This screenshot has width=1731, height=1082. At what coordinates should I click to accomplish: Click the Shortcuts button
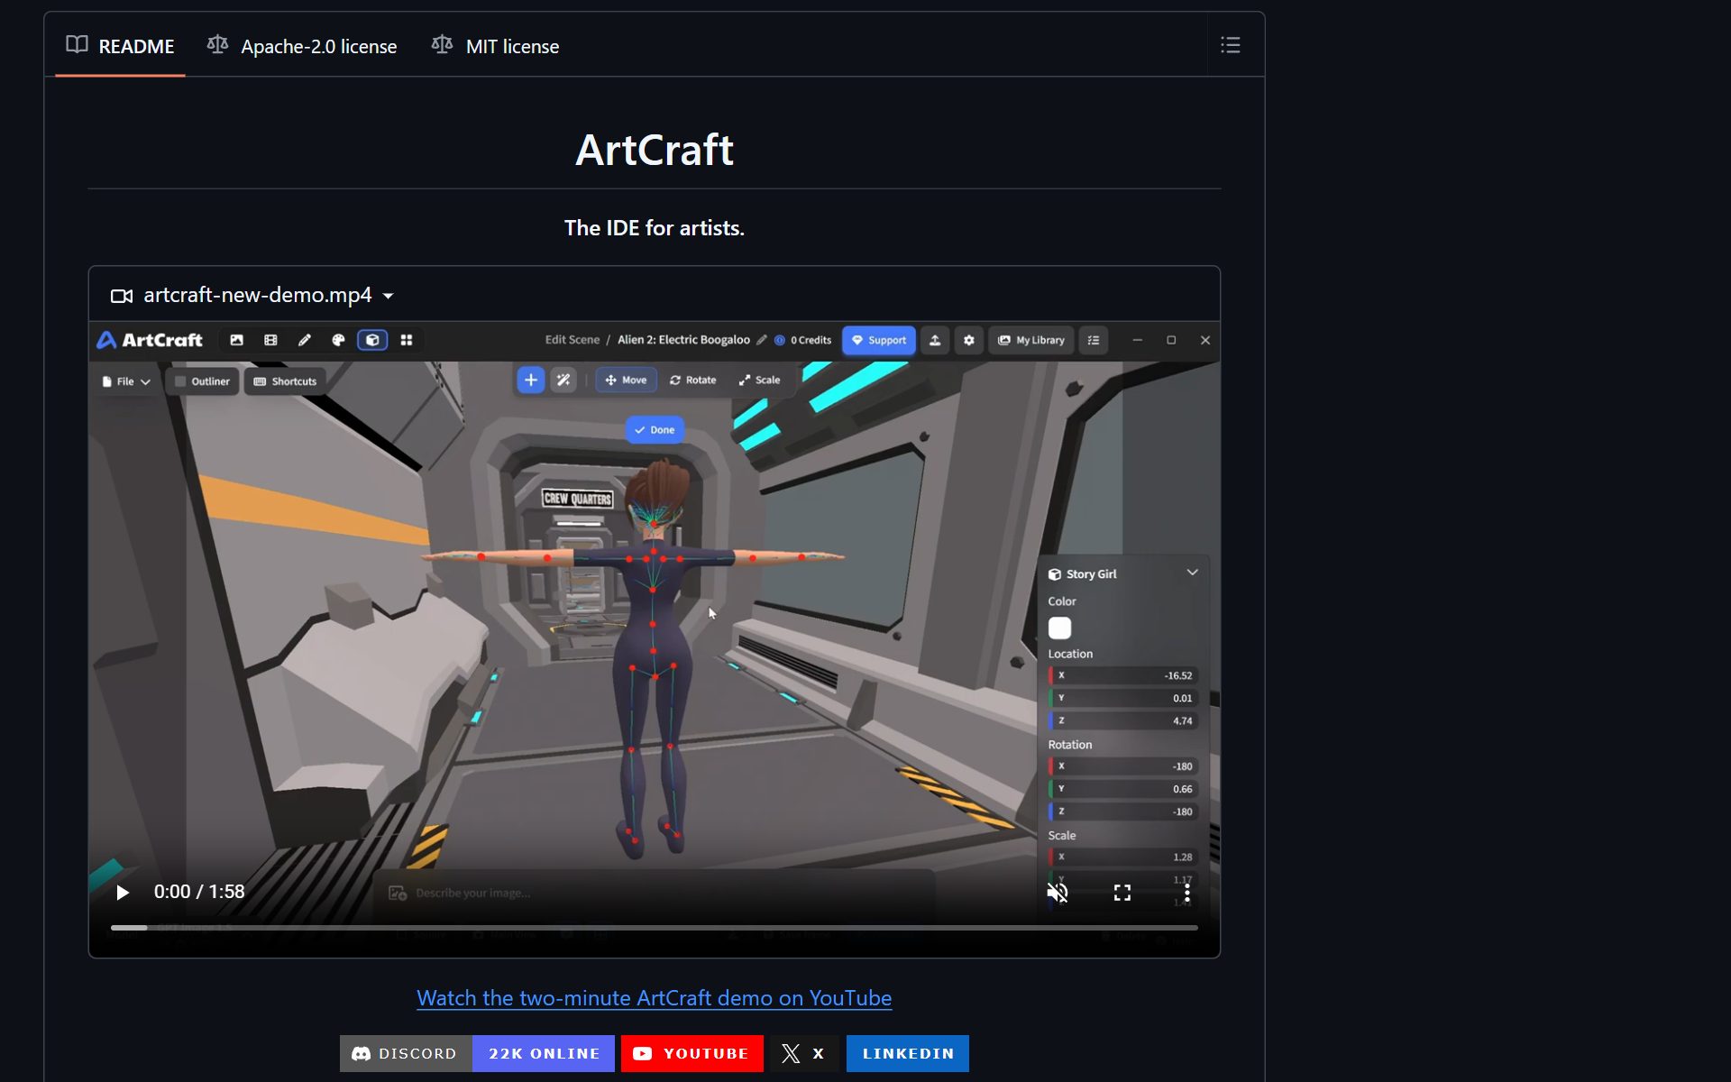click(285, 381)
